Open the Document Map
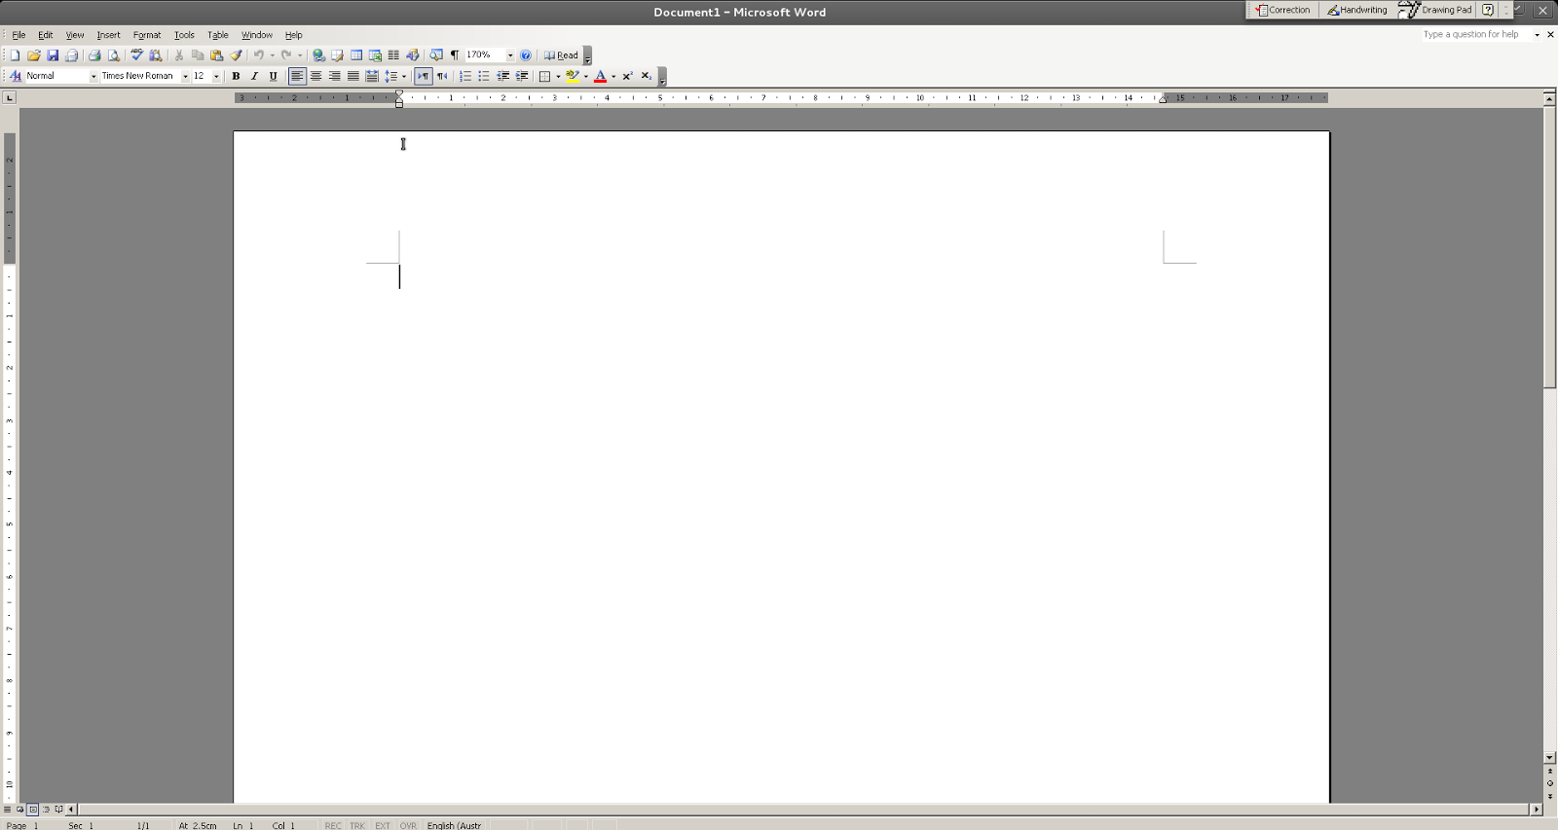The image size is (1558, 830). tap(436, 55)
